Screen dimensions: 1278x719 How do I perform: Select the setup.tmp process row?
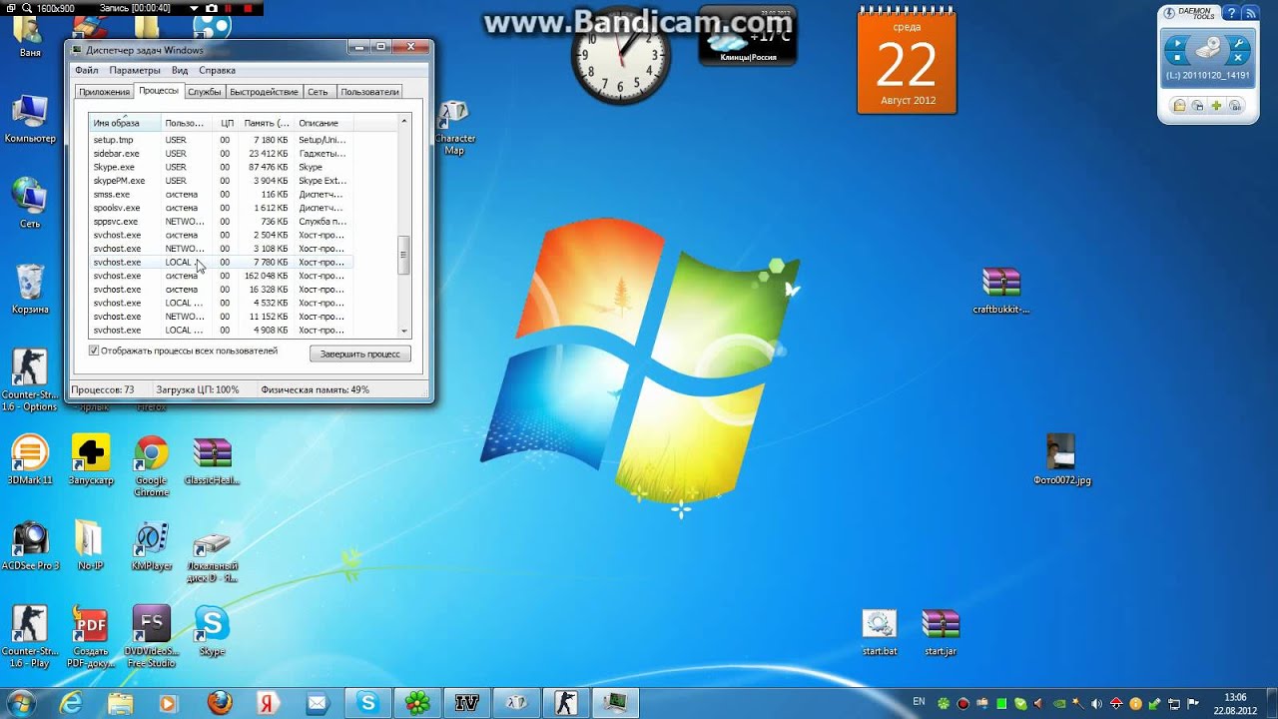(x=221, y=140)
